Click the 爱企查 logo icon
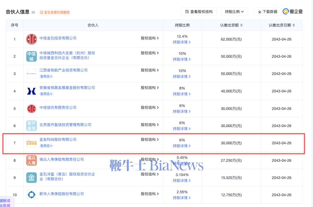Screen dimensions: 313x207 (x=286, y=12)
